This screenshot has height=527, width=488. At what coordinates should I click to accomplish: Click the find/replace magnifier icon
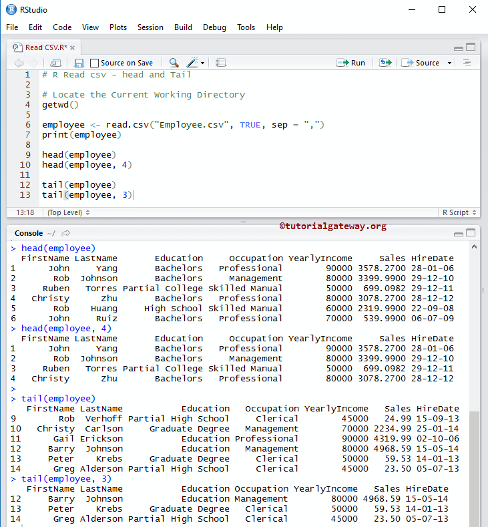[174, 63]
